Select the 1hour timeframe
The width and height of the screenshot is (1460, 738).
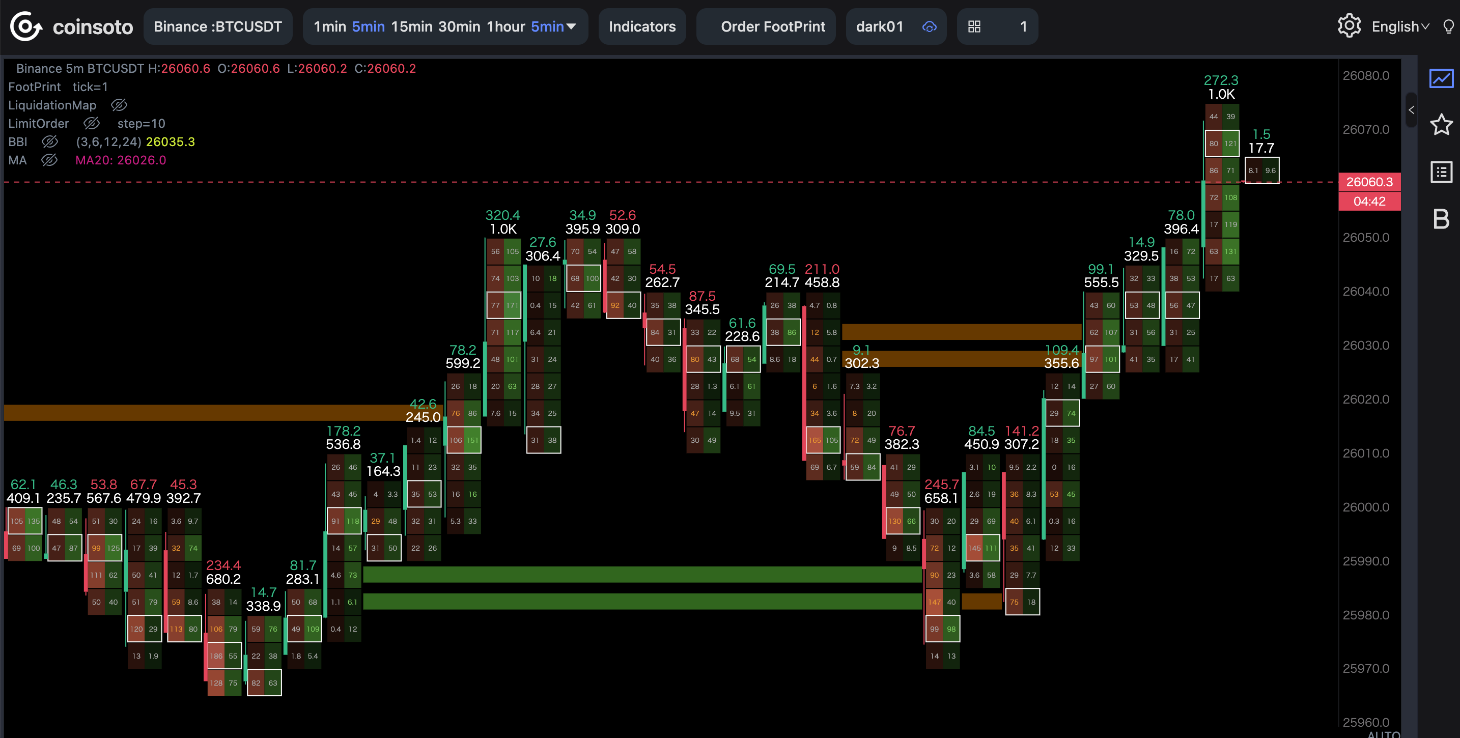(x=506, y=26)
